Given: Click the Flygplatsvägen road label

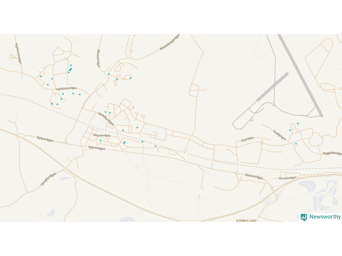Looking at the screenshot, I should [x=332, y=153].
